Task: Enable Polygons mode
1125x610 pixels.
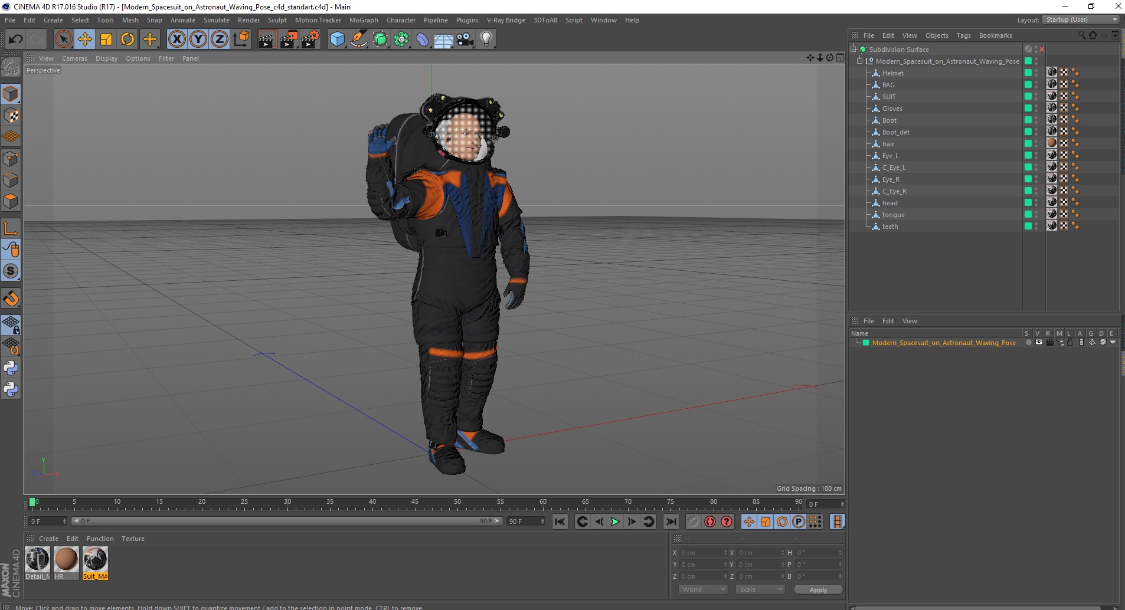Action: [11, 202]
